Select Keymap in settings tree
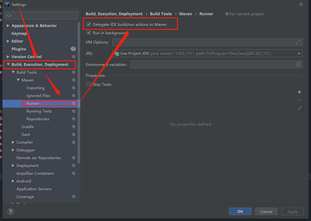This screenshot has height=221, width=311. click(19, 34)
